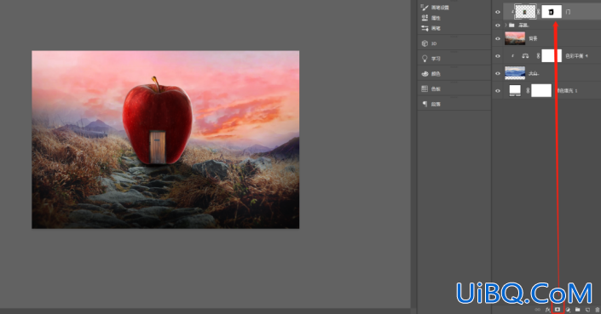Select the 门 layer mask thumbnail
This screenshot has width=601, height=314.
tap(552, 12)
